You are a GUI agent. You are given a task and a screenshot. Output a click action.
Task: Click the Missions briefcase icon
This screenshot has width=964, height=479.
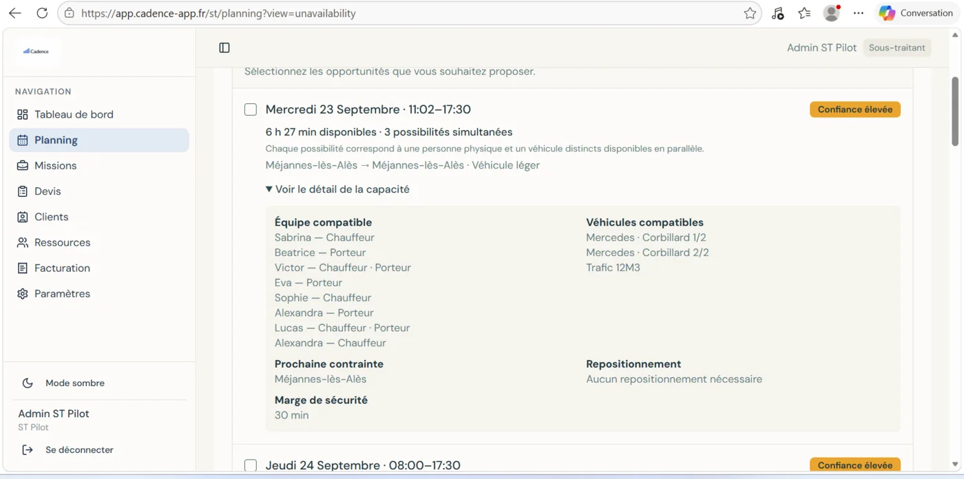click(23, 165)
